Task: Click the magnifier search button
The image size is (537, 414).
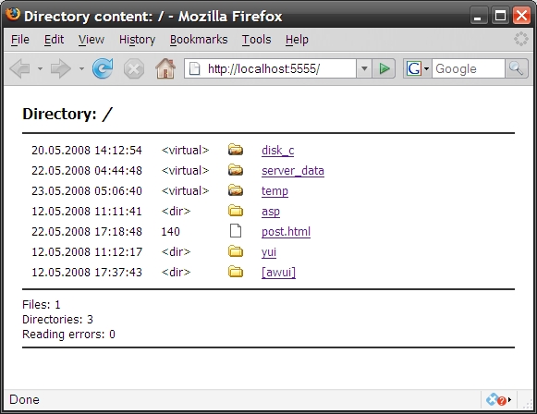Action: 516,68
